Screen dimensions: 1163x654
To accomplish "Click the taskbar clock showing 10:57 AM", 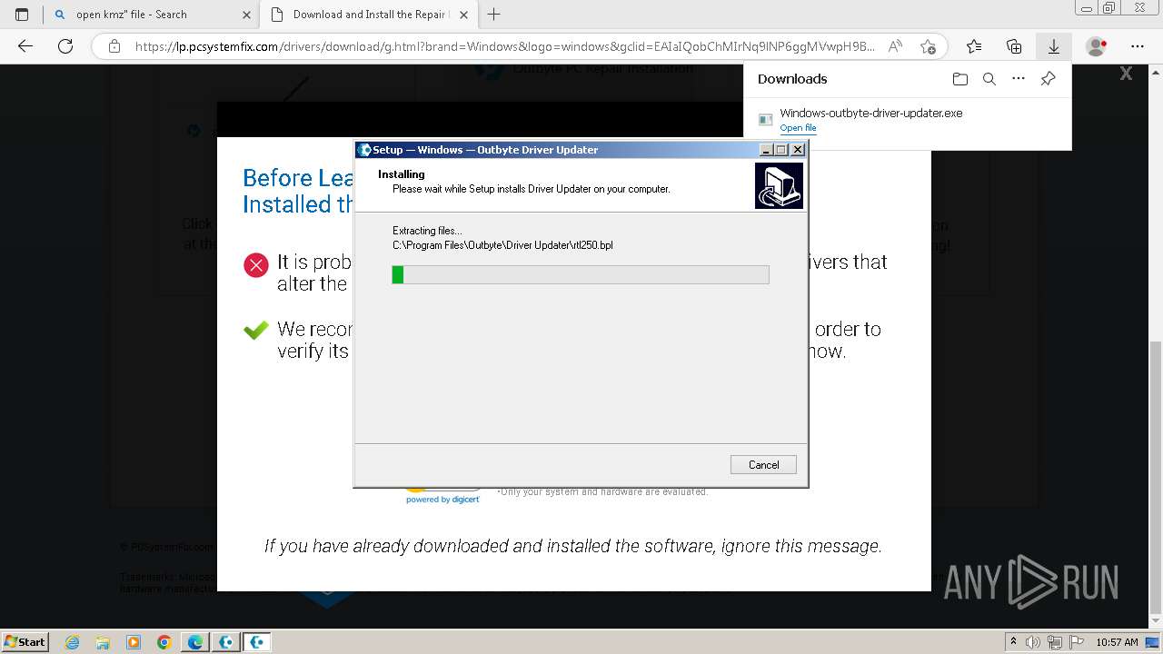I will click(x=1117, y=642).
